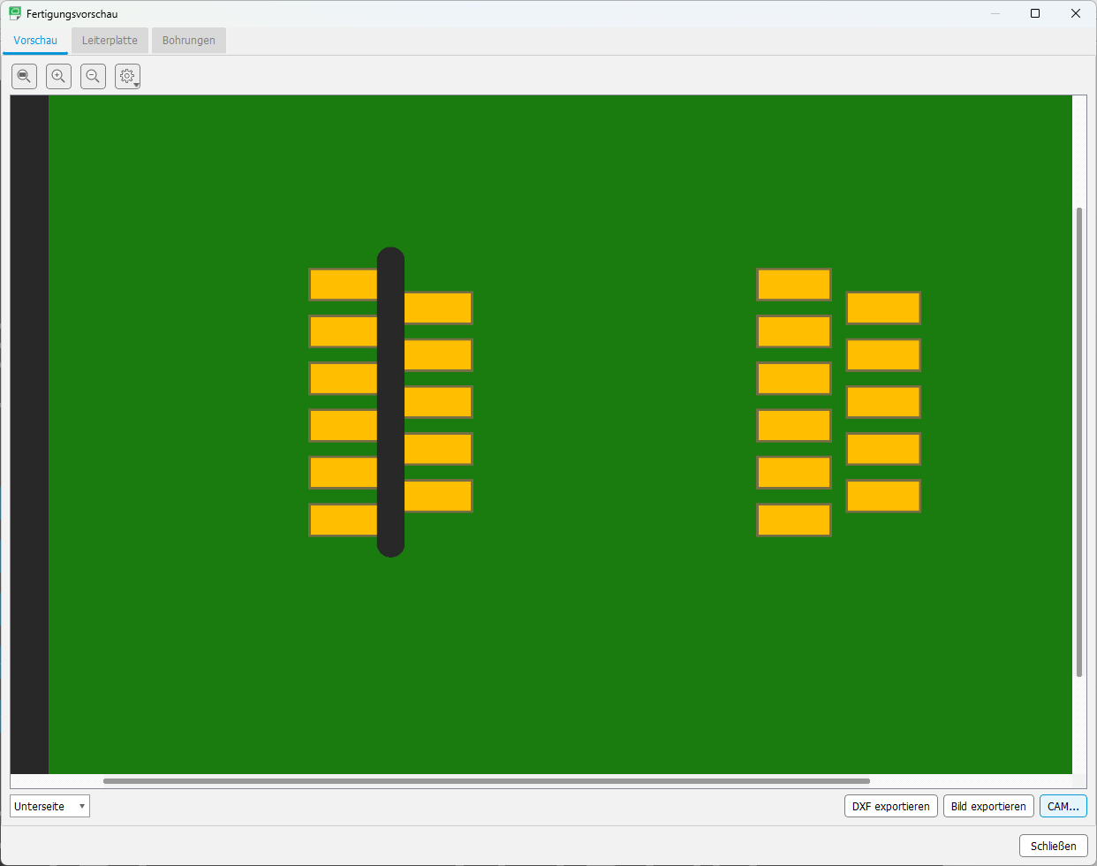Open the gear settings dropdown in toolbar
Viewport: 1097px width, 866px height.
127,77
